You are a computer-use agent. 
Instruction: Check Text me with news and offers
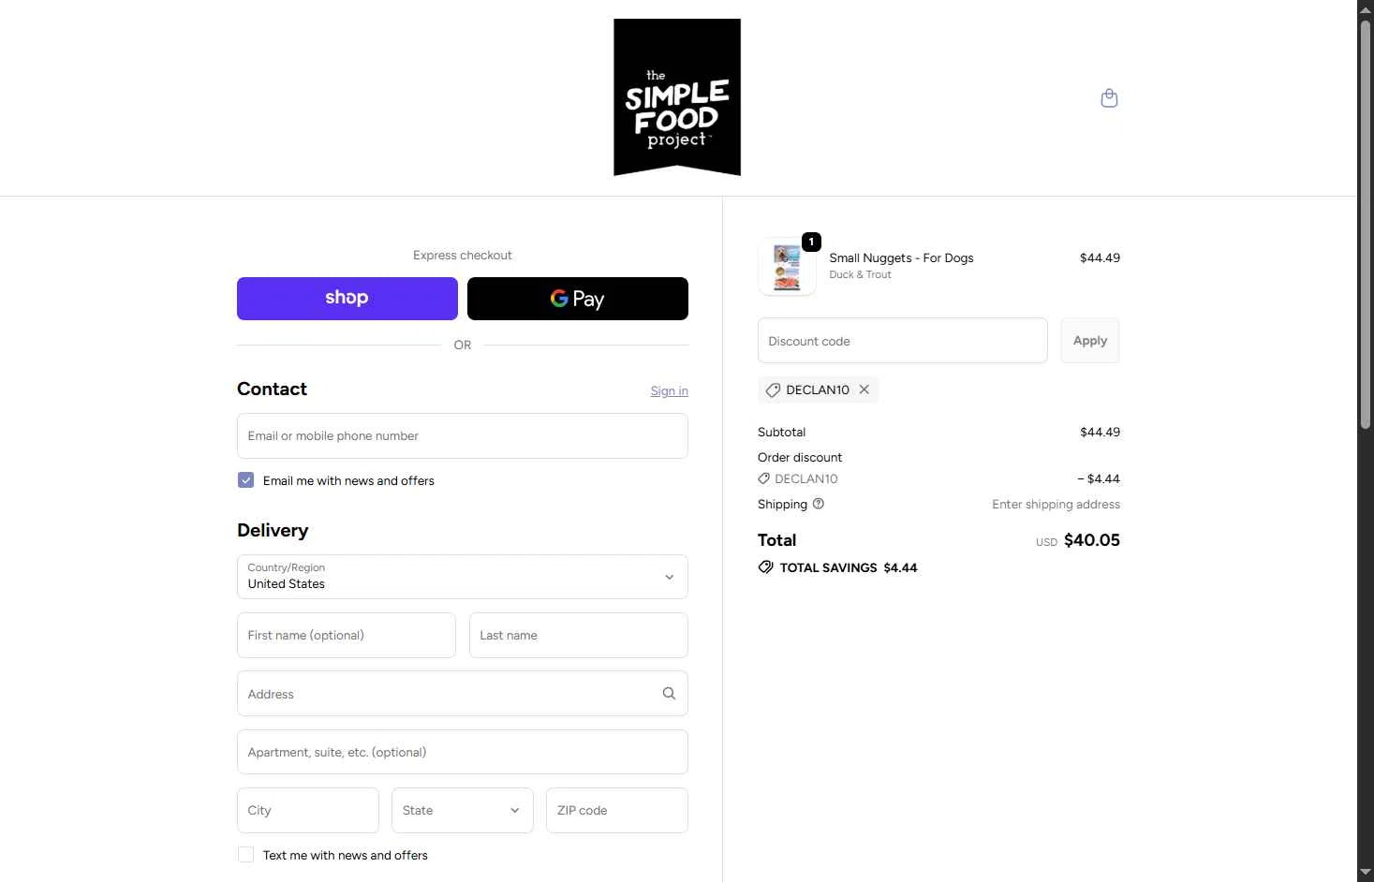coord(245,855)
